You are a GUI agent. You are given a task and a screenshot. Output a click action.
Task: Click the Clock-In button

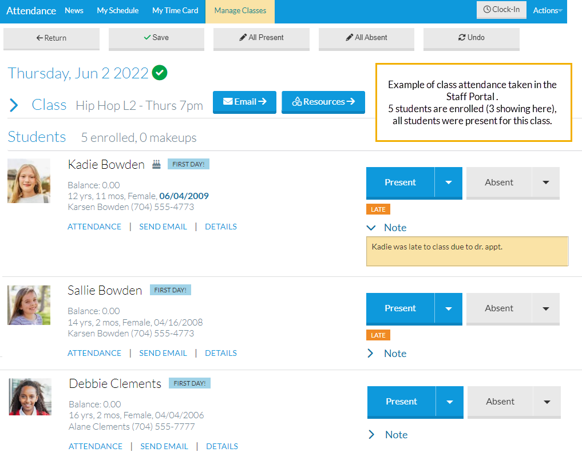point(501,10)
